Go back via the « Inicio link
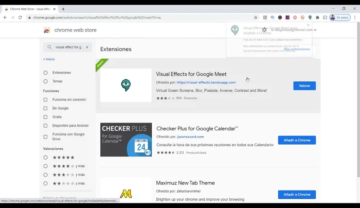360x208 pixels. tap(49, 59)
